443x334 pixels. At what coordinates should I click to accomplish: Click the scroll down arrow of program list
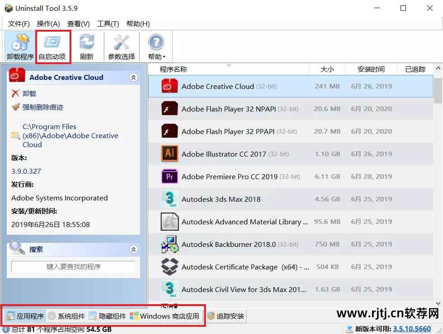coord(438,303)
